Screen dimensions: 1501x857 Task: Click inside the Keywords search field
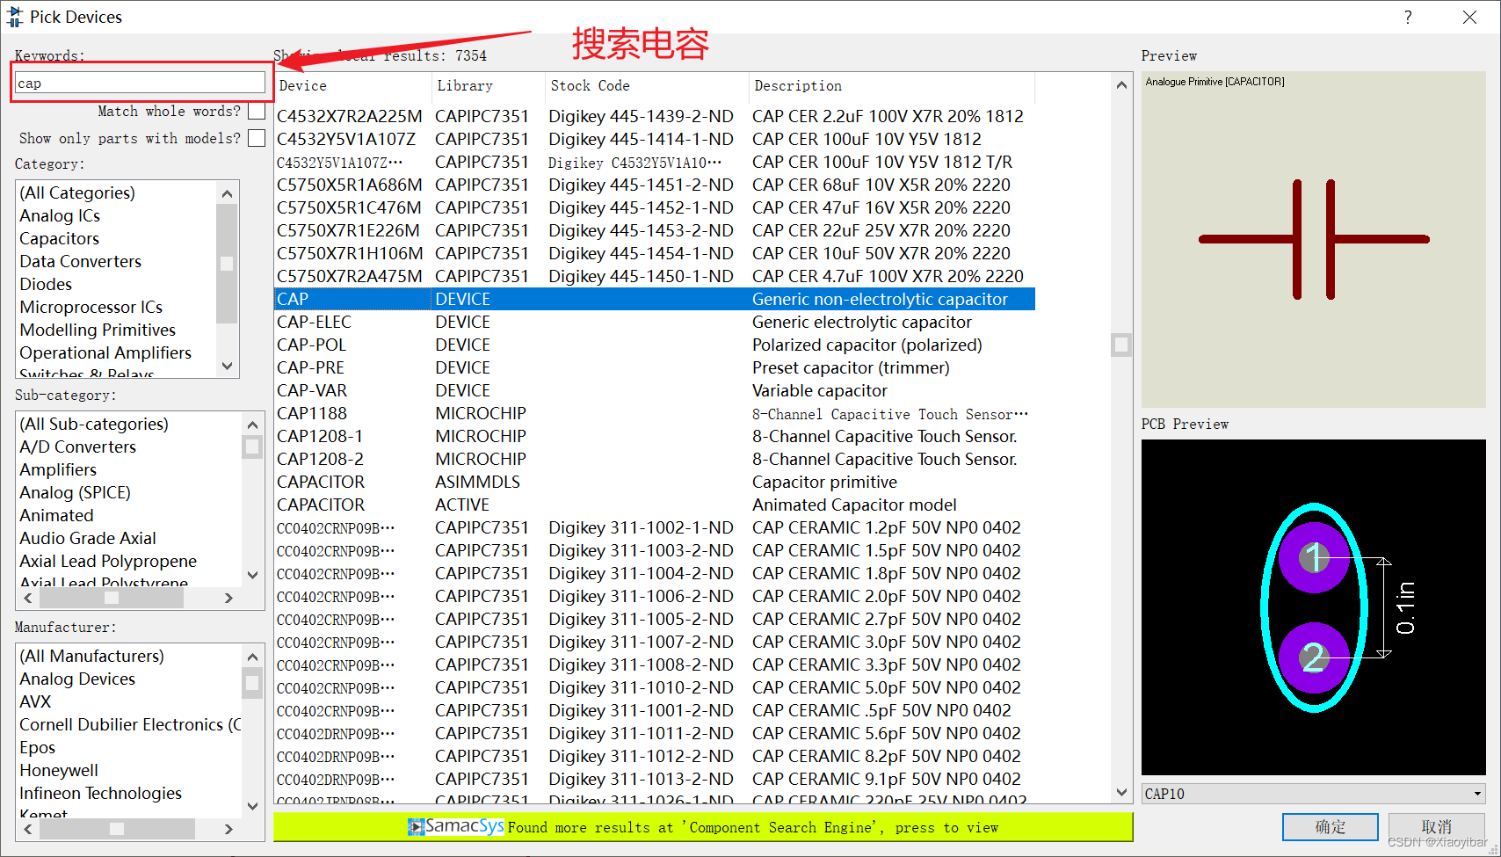(141, 82)
